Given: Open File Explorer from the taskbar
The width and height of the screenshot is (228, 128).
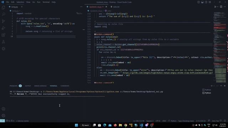Looking at the screenshot, I should 120,125.
